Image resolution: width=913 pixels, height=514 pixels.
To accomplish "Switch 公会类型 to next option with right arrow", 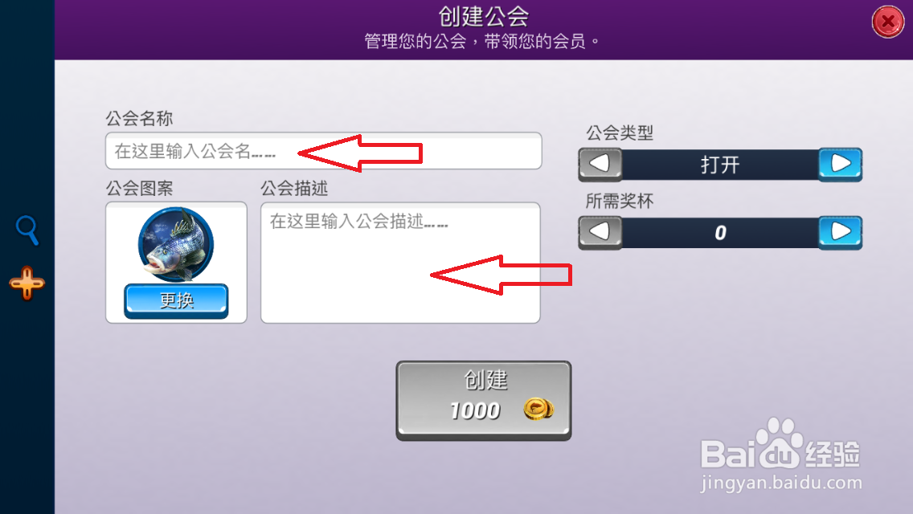I will (840, 164).
